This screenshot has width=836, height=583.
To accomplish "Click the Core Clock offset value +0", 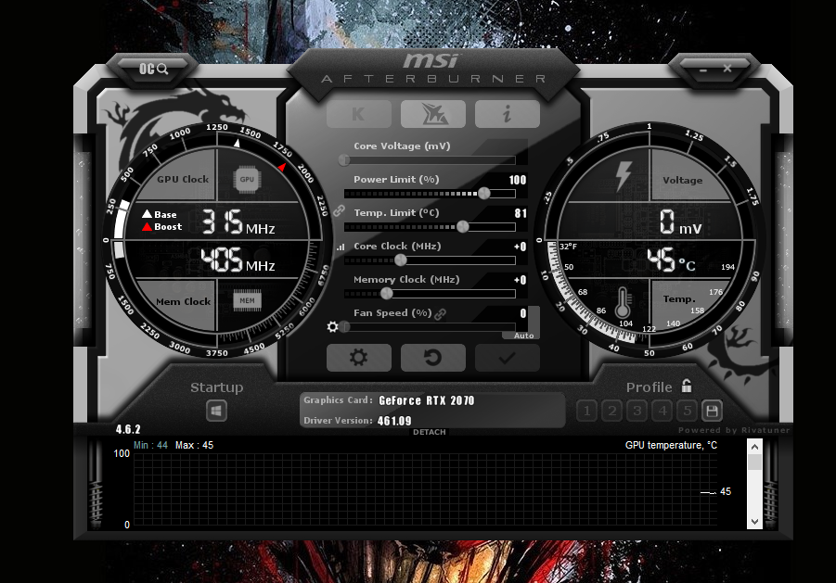I will 520,247.
